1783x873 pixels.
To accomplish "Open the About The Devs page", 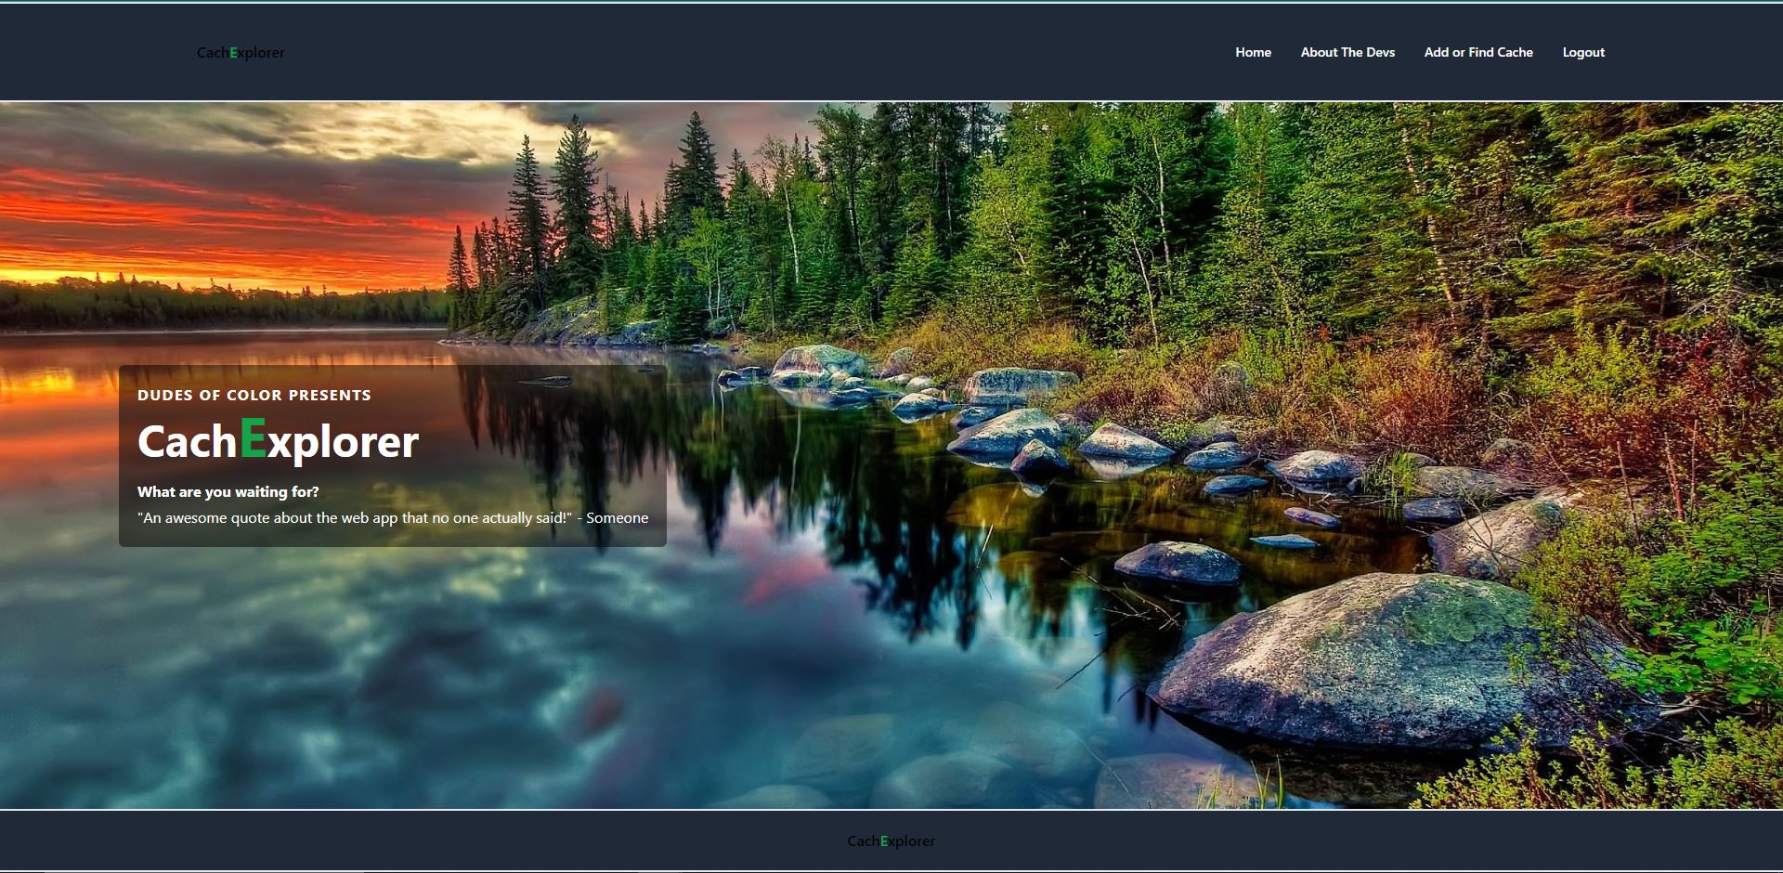I will (1347, 53).
